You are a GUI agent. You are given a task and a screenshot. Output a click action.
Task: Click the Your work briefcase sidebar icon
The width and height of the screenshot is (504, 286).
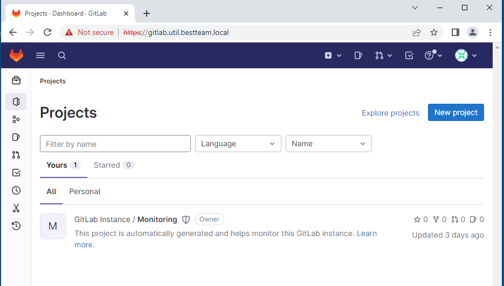click(16, 80)
